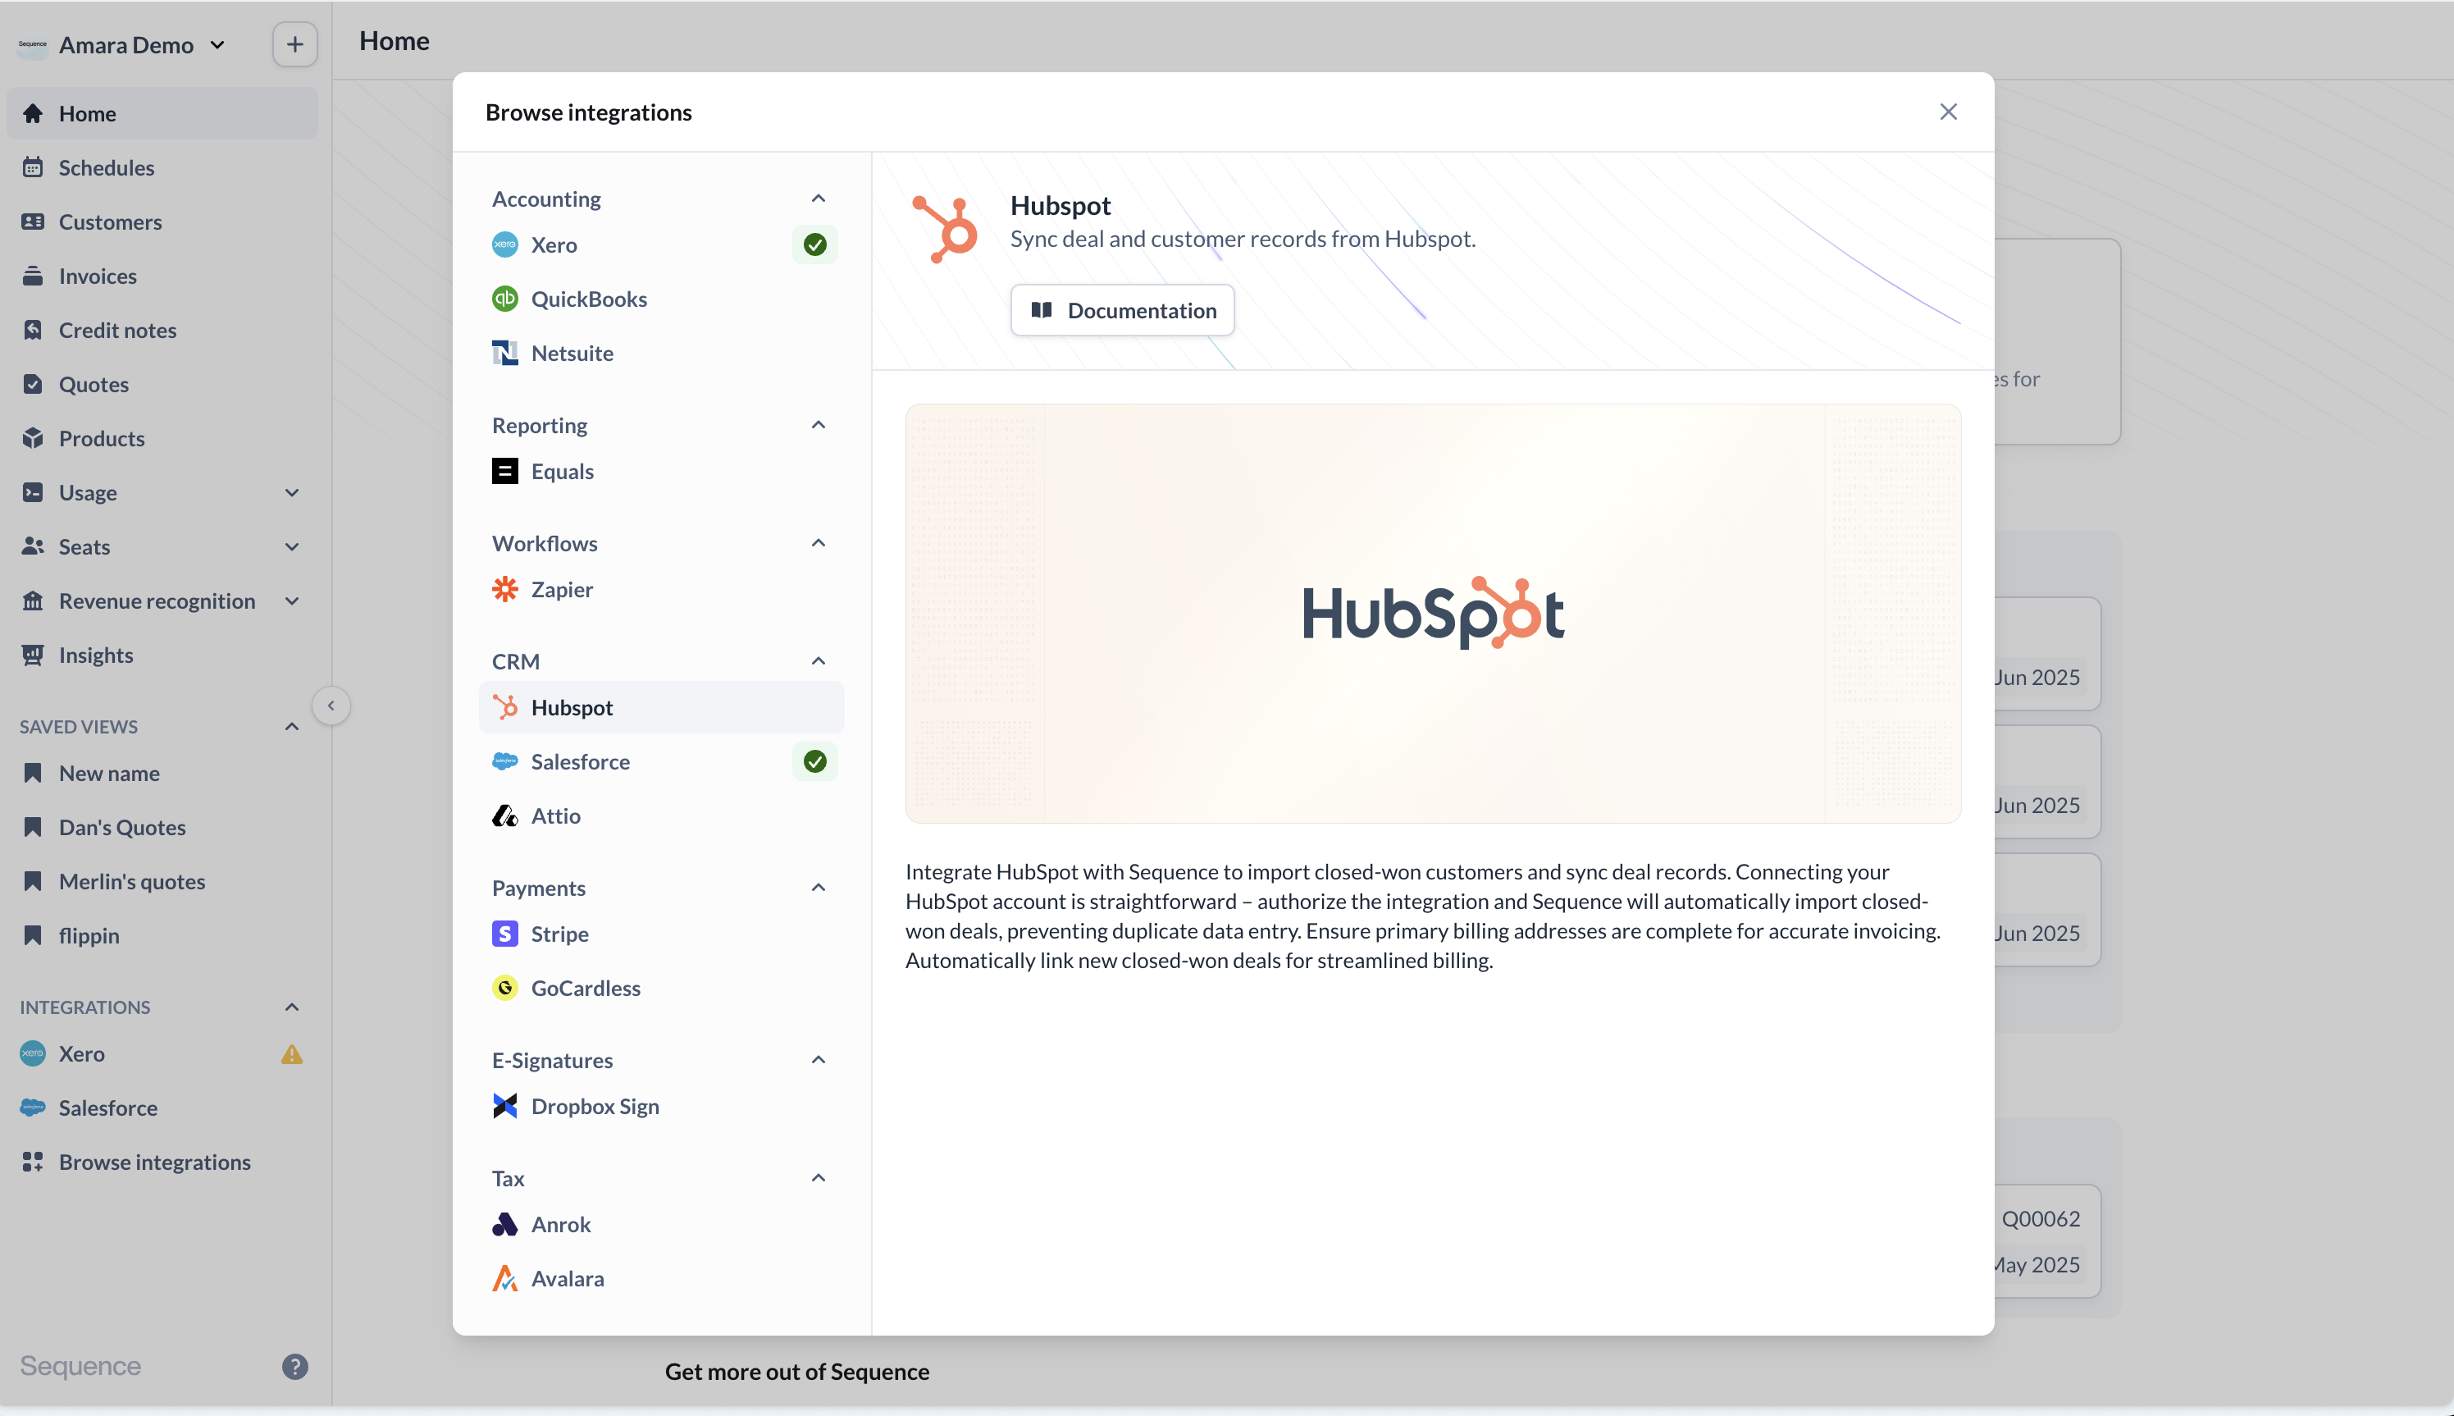Click the Salesforce connected green checkmark
The image size is (2454, 1416).
tap(814, 761)
